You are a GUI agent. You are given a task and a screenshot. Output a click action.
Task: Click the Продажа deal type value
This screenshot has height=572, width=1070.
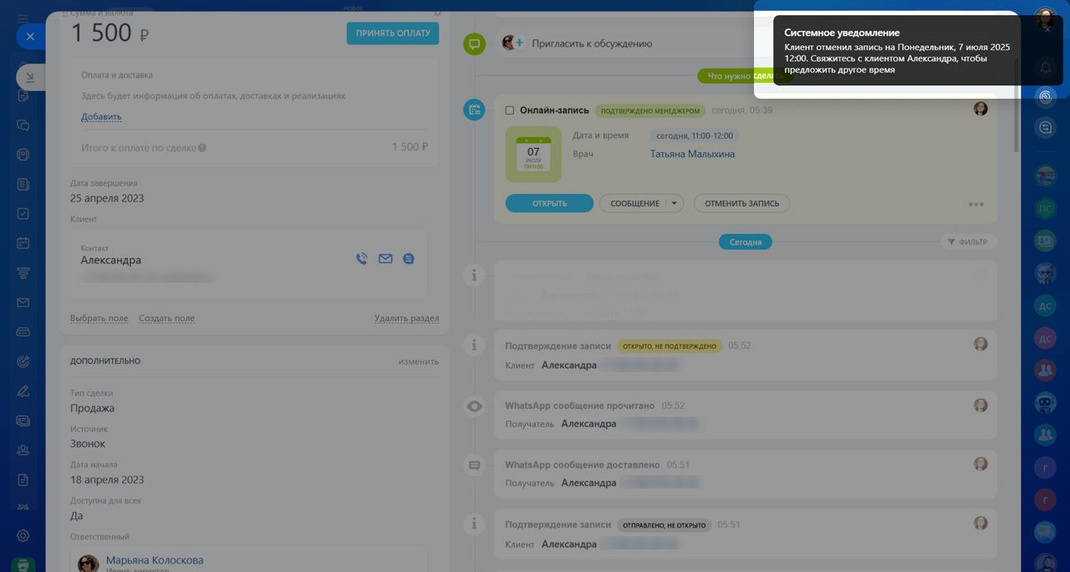(x=92, y=408)
